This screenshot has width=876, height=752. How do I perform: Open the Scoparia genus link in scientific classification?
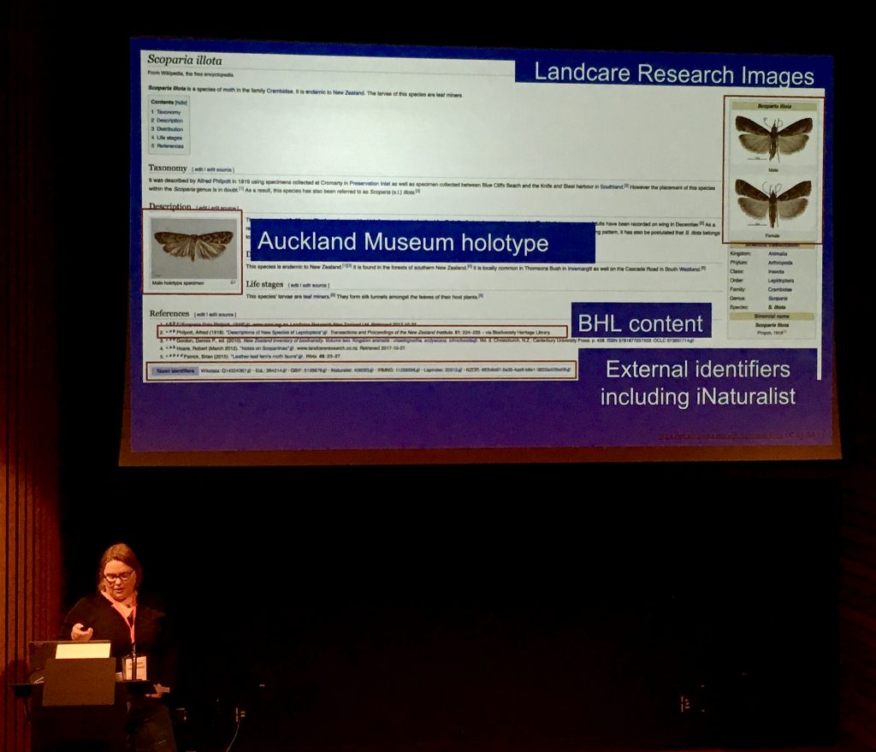[779, 298]
